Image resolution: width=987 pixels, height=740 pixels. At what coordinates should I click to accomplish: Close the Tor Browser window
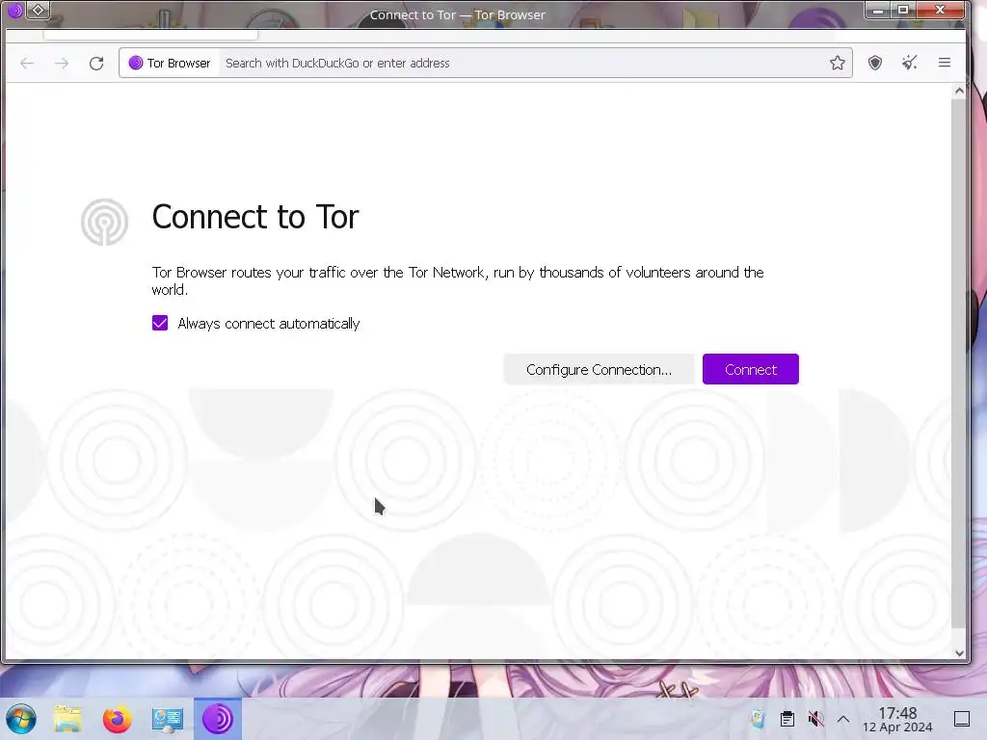(x=940, y=10)
